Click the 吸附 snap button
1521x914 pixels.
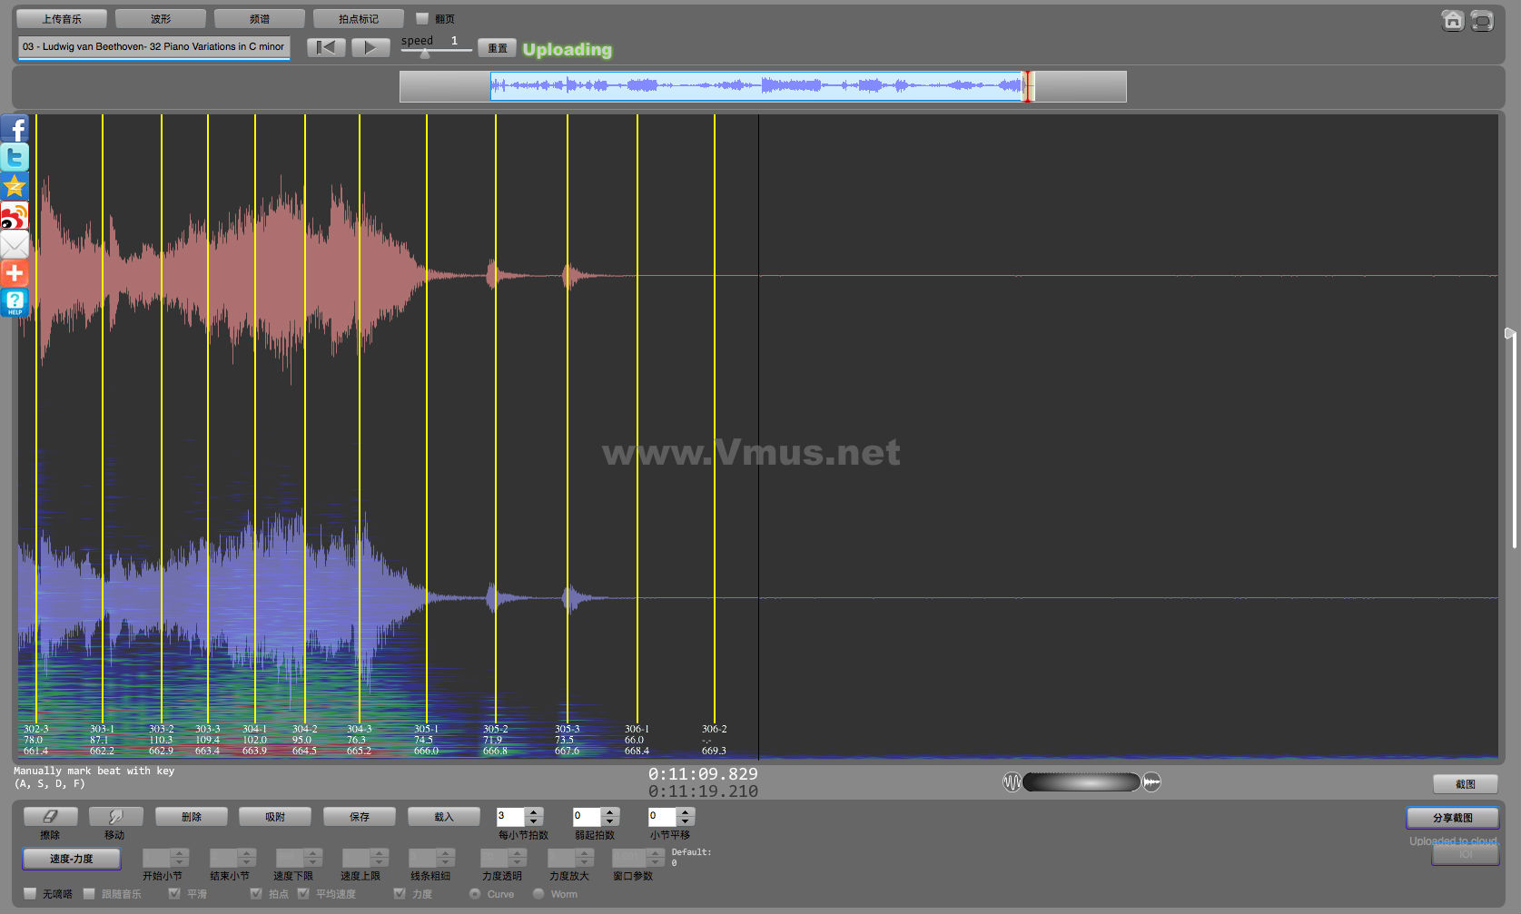coord(275,817)
